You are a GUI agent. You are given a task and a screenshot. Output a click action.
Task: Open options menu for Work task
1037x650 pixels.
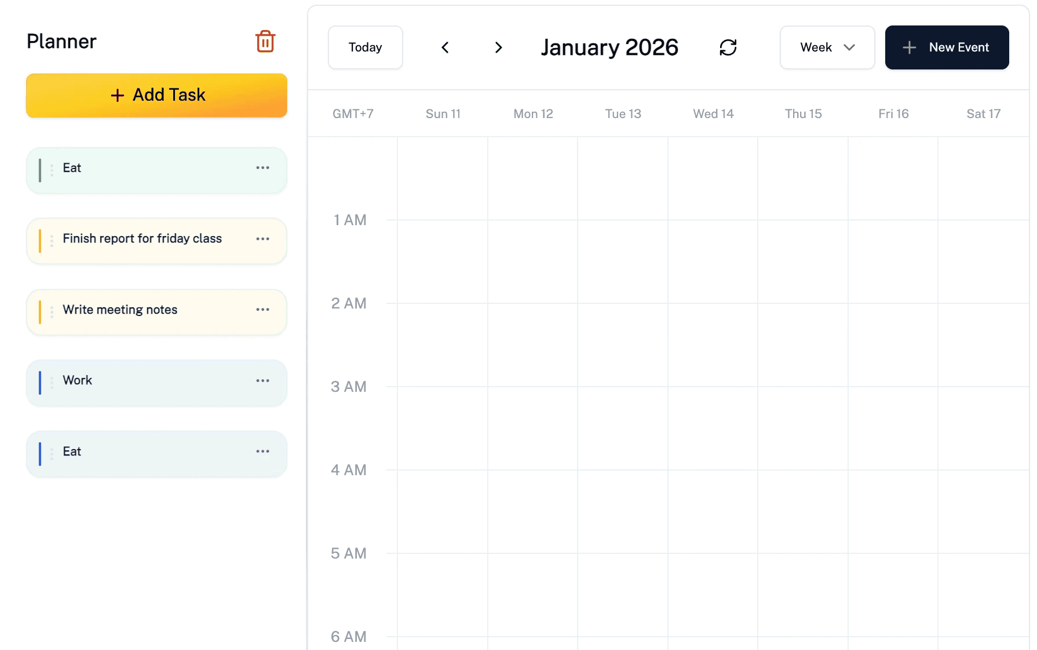pos(262,380)
